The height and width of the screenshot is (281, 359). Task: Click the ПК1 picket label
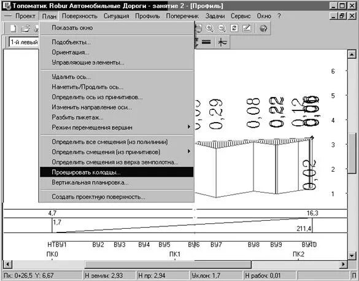[x=175, y=254]
